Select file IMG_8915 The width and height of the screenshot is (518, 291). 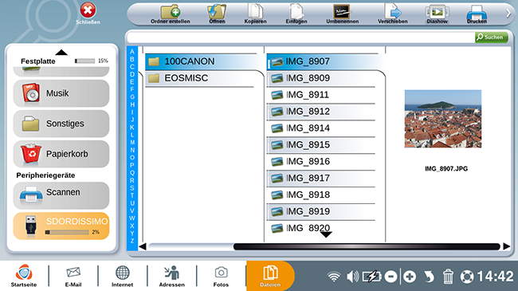pyautogui.click(x=322, y=145)
